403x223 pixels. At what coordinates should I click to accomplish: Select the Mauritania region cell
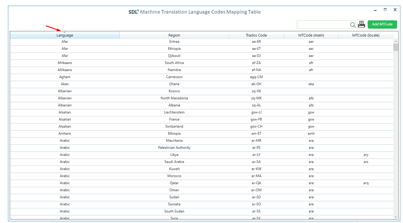coord(174,141)
